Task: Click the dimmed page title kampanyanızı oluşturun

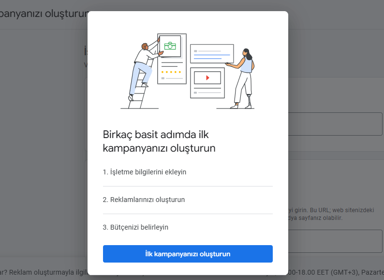Action: (x=44, y=14)
